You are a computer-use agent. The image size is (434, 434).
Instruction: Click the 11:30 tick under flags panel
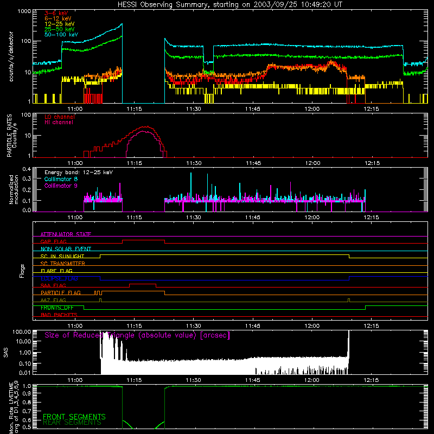click(x=193, y=326)
